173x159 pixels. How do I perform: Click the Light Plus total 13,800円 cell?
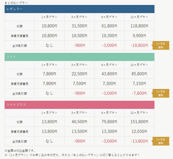coord(49,122)
